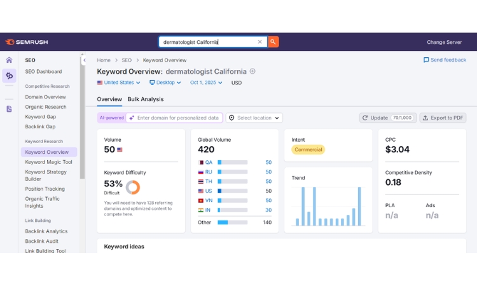This screenshot has width=477, height=286.
Task: Open the Oct 1, 2025 date dropdown
Action: point(206,83)
